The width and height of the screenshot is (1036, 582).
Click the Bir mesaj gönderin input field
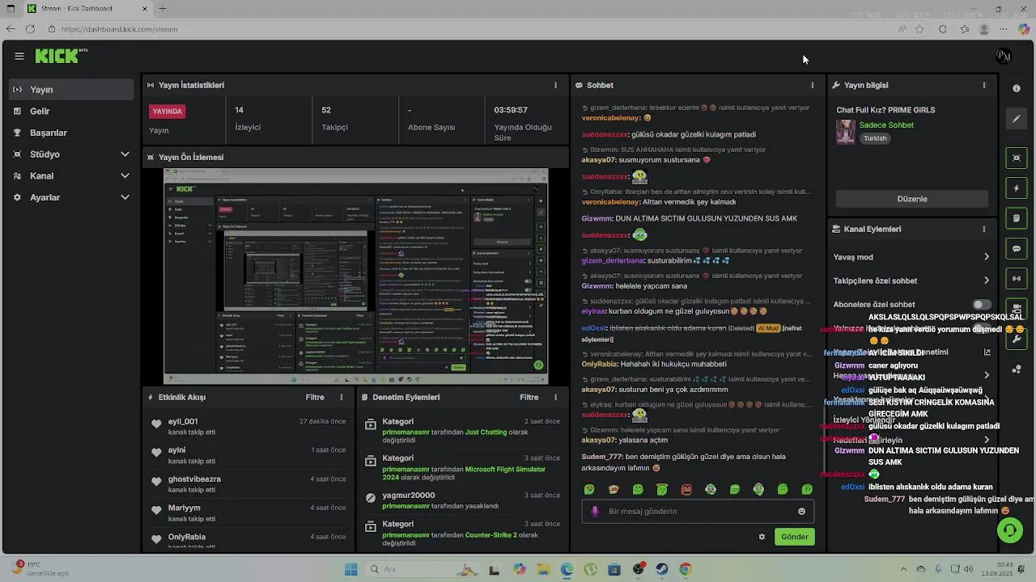pos(698,511)
